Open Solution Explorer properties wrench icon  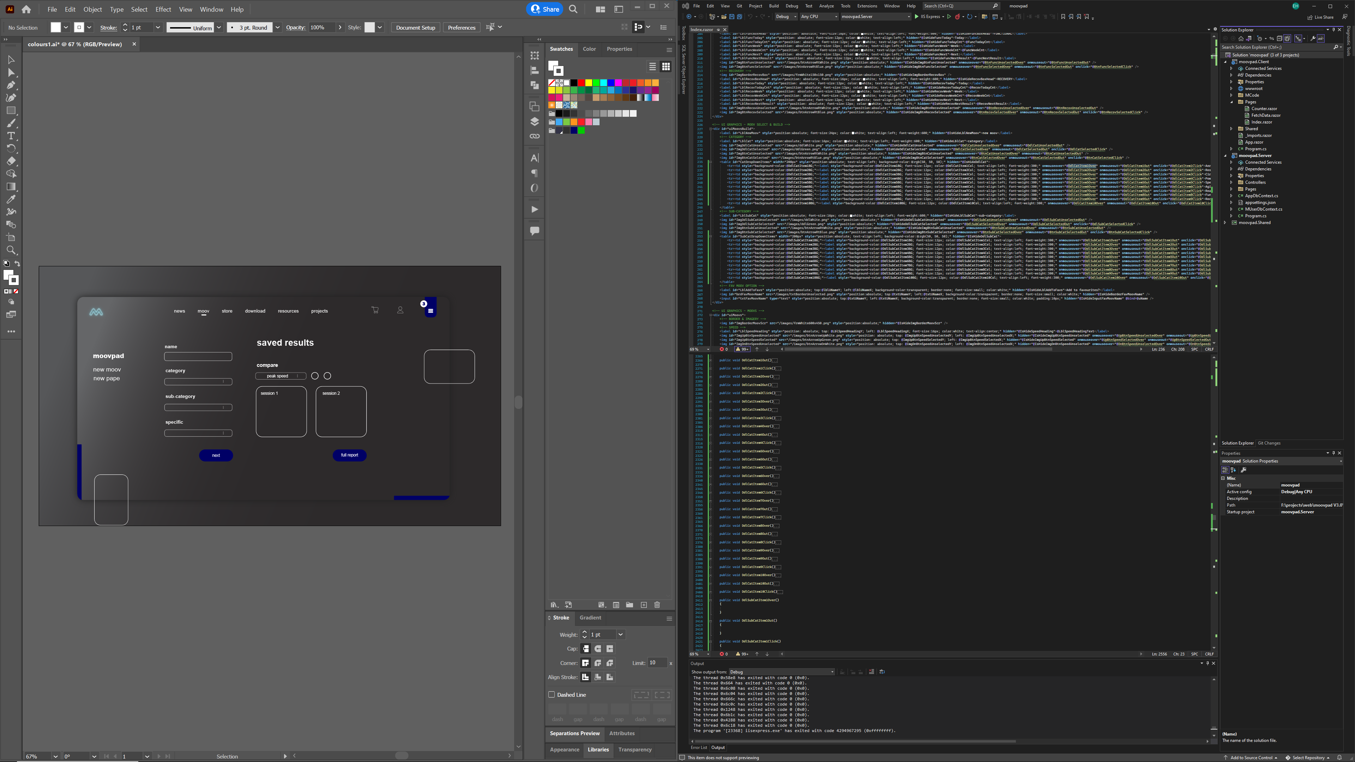[1313, 38]
